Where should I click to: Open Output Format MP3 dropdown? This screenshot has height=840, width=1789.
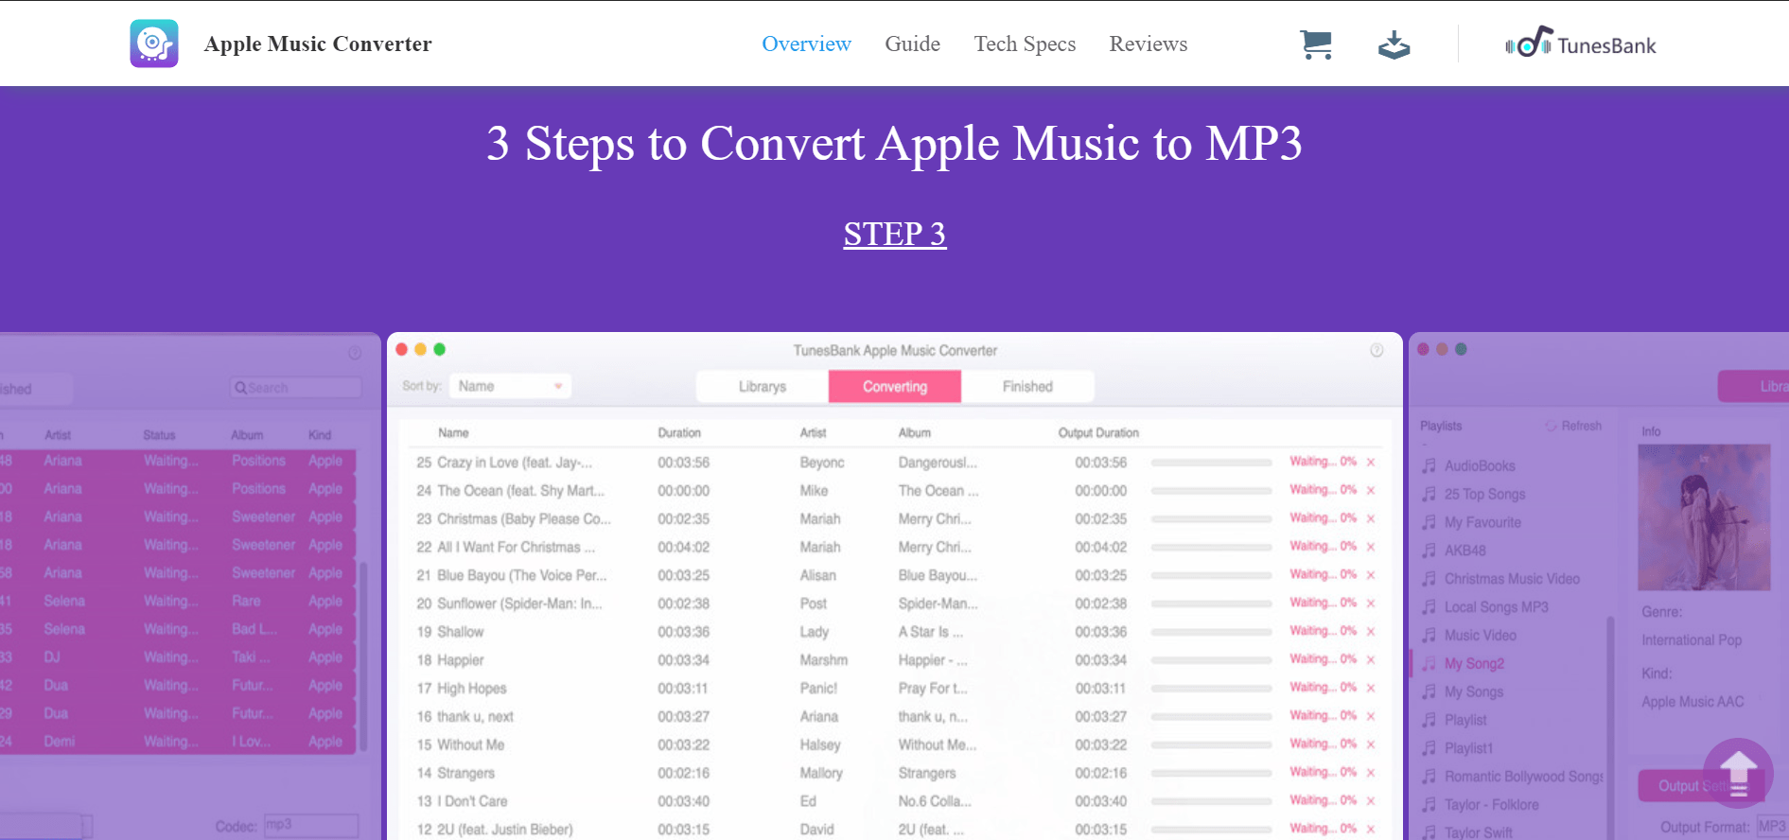(x=1771, y=827)
